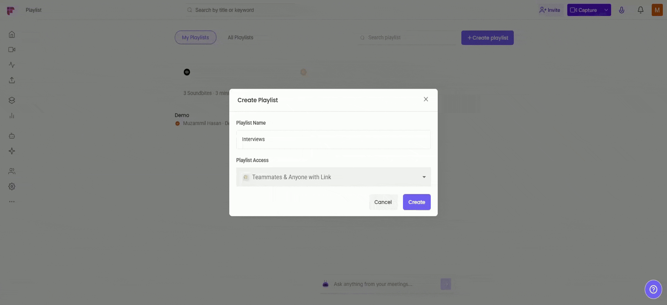The height and width of the screenshot is (305, 667).
Task: Open the user avatar M menu
Action: 657,10
